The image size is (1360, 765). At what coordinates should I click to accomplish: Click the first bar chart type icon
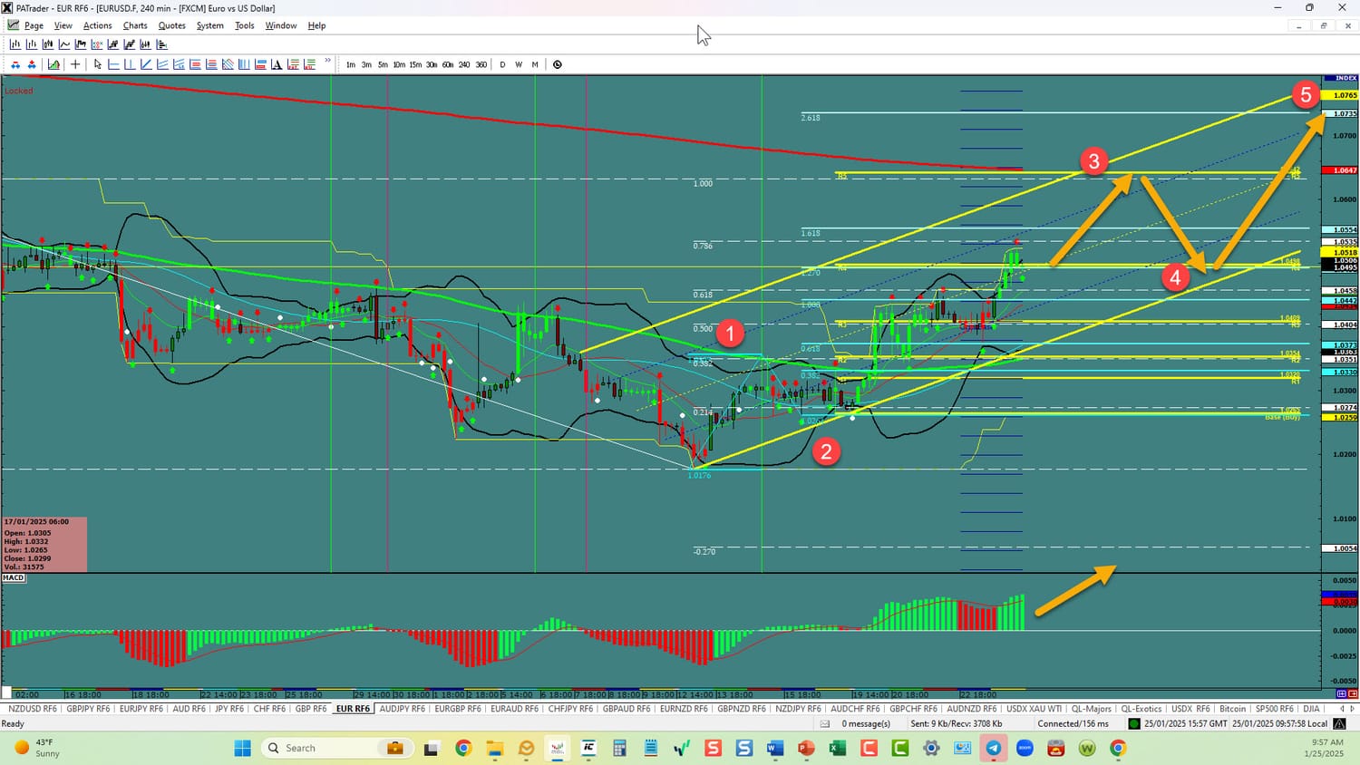pyautogui.click(x=15, y=44)
